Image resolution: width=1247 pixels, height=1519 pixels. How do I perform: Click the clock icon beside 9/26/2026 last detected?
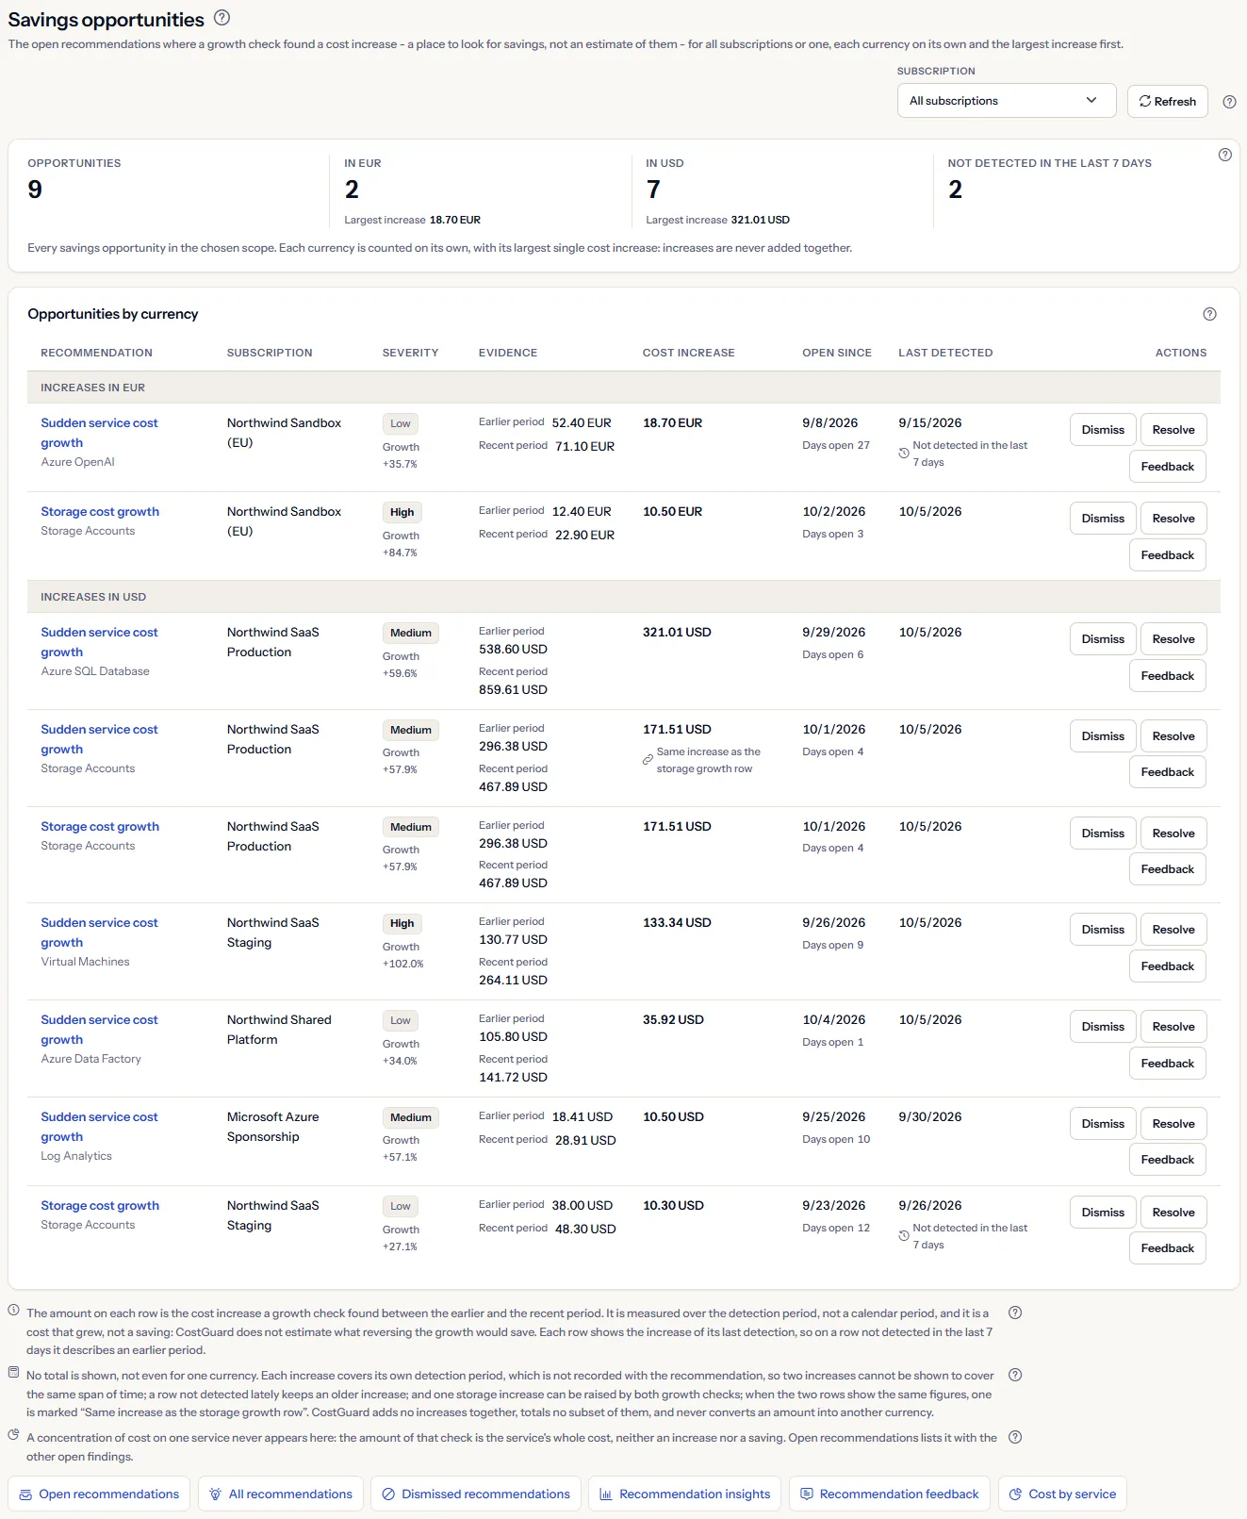coord(904,1236)
